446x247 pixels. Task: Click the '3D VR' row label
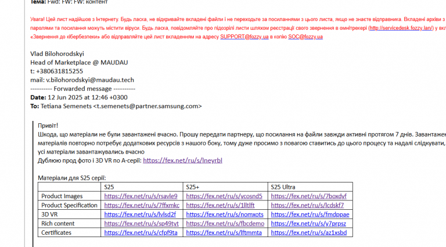49,214
